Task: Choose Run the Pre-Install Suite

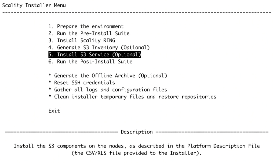Action: coord(89,33)
